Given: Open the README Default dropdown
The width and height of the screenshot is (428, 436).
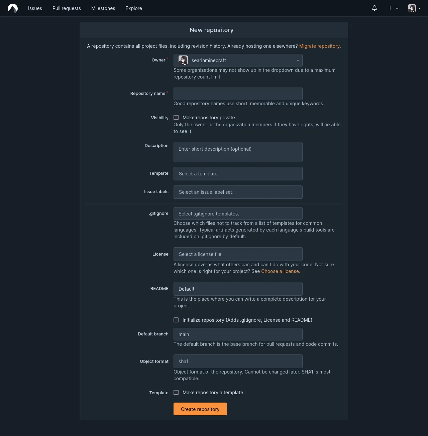Looking at the screenshot, I should point(238,289).
